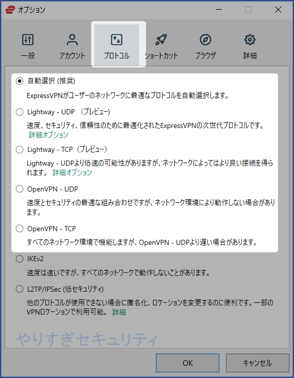Open the 詳細 gear icon tab
Viewport: 294px width, 378px height.
[250, 47]
